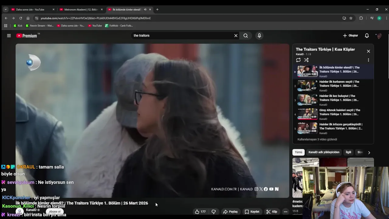Start voice search with the microphone
The height and width of the screenshot is (219, 389).
tap(259, 36)
